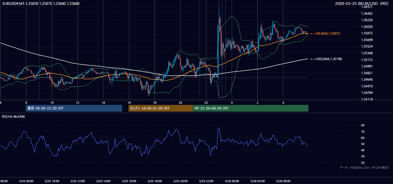393x184 pixels.
Task: Click hour label 22 on price chart axis
Action: (x=206, y=102)
